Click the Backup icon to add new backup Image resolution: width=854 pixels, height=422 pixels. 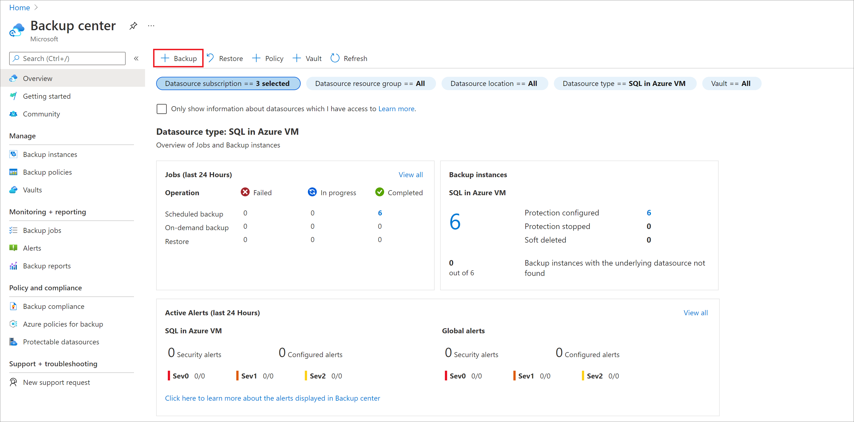click(x=179, y=58)
